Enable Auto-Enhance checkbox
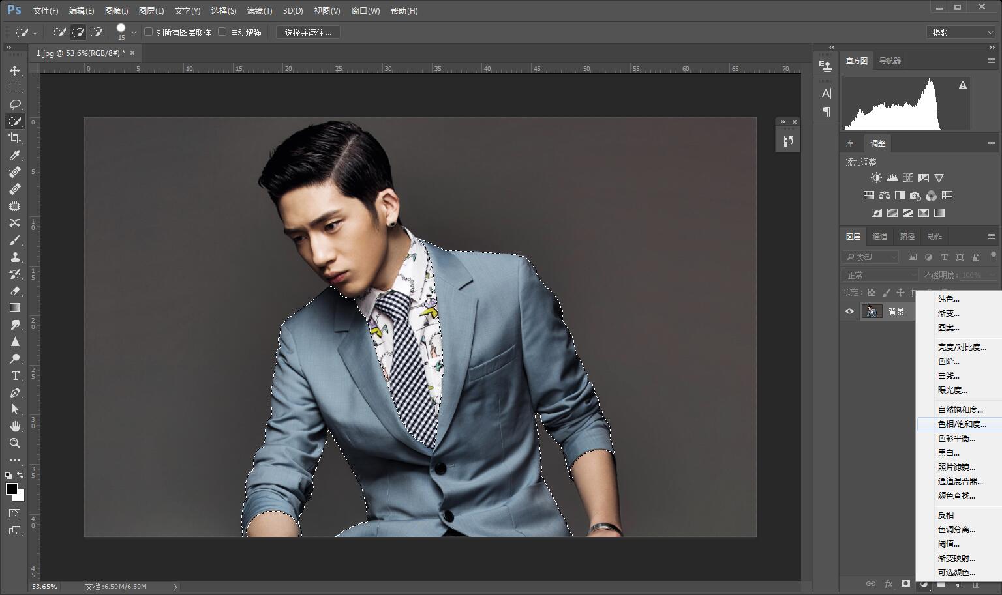The height and width of the screenshot is (595, 1002). click(x=222, y=32)
